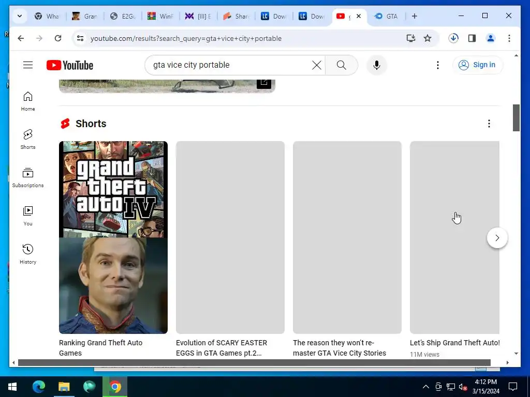
Task: Show next Shorts with the right arrow
Action: coord(497,238)
